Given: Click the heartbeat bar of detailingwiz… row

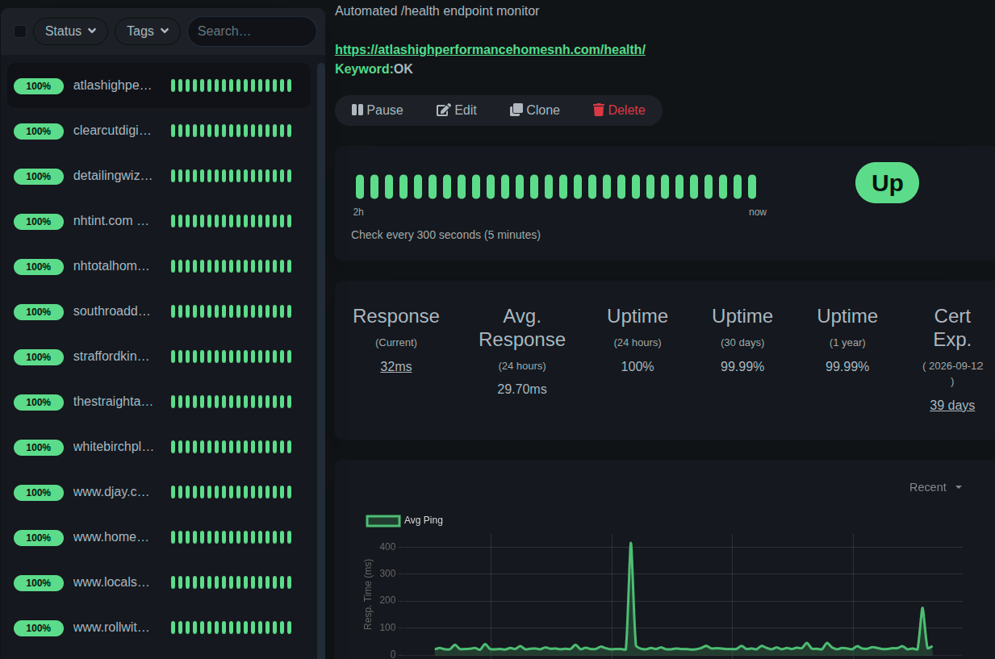Looking at the screenshot, I should click(x=232, y=176).
